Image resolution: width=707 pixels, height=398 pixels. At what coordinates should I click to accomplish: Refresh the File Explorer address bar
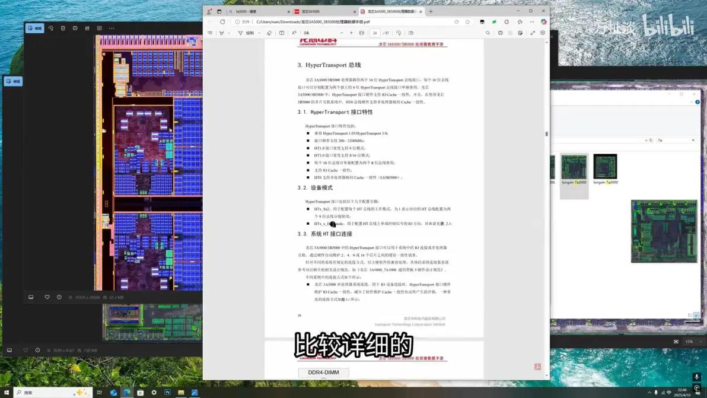coord(651,140)
